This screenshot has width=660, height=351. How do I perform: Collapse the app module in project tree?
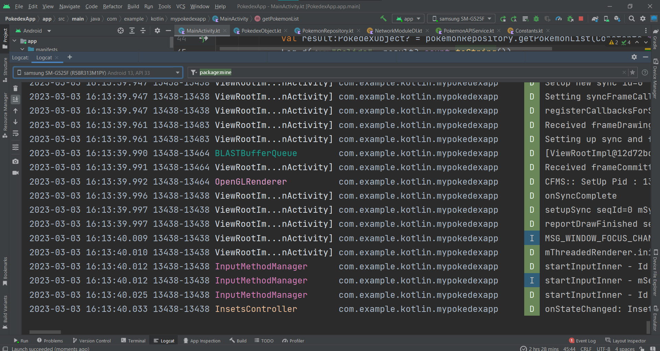(14, 41)
